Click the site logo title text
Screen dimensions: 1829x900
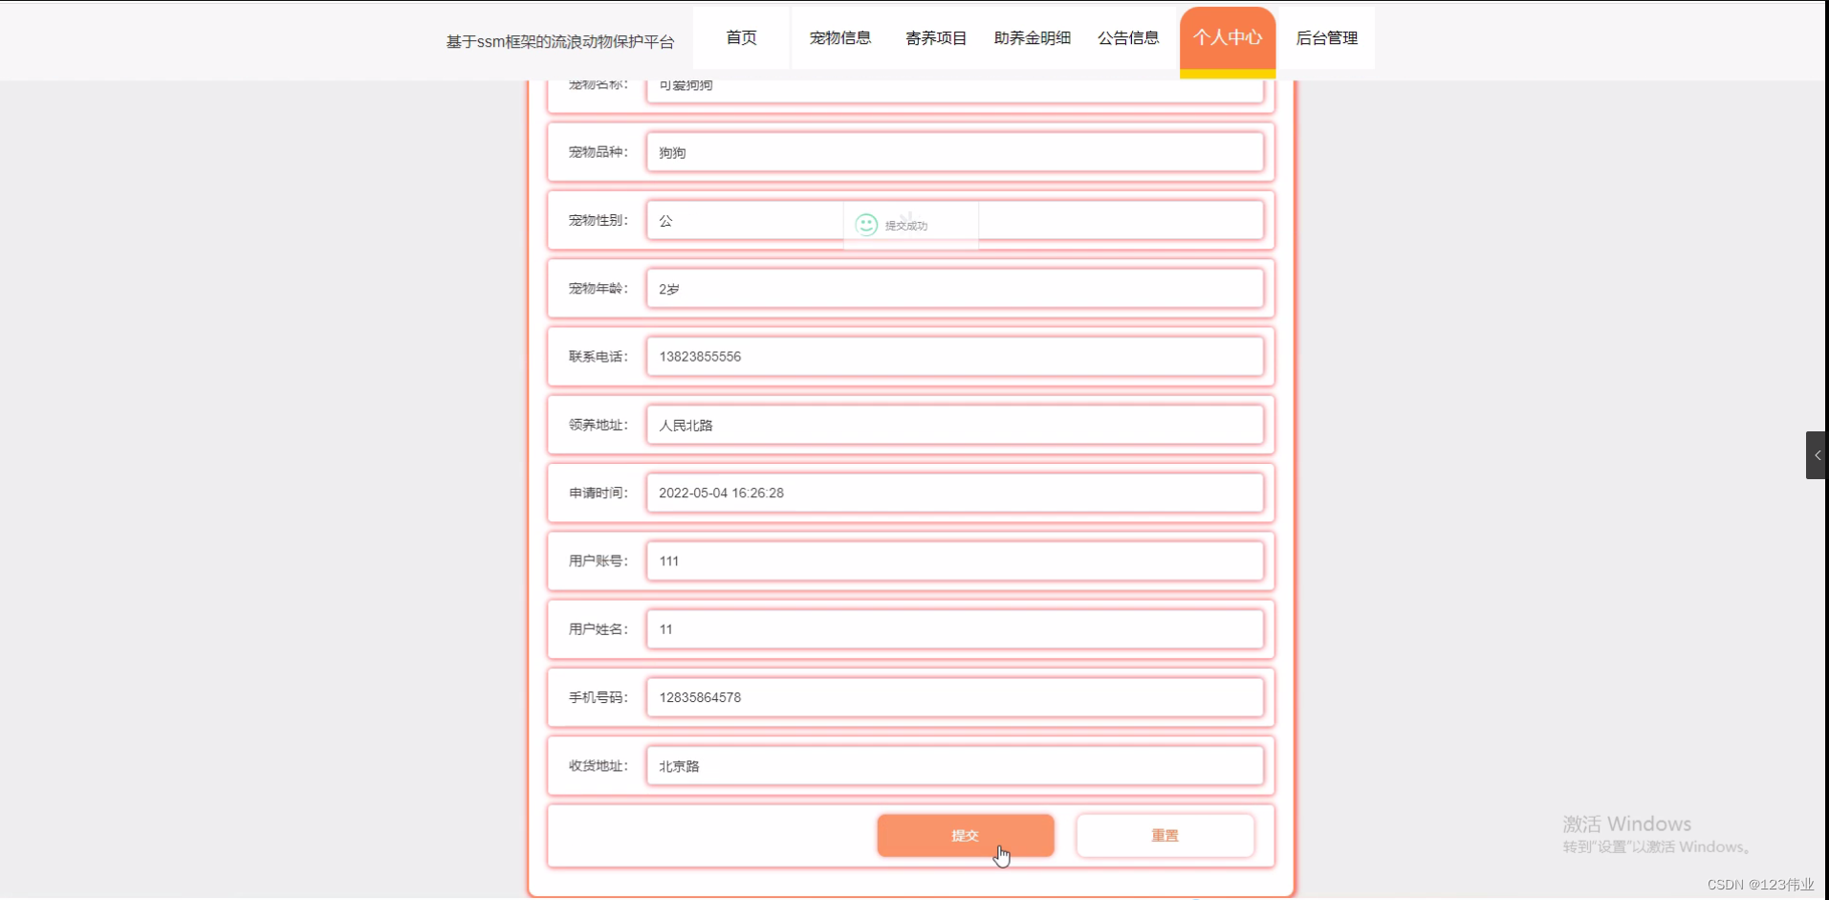pos(559,41)
